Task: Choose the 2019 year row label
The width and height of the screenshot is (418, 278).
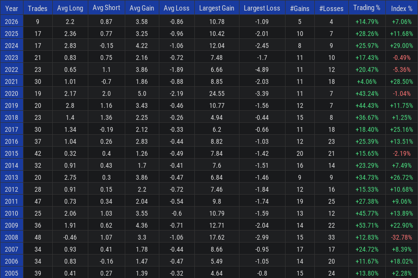Action: (12, 105)
